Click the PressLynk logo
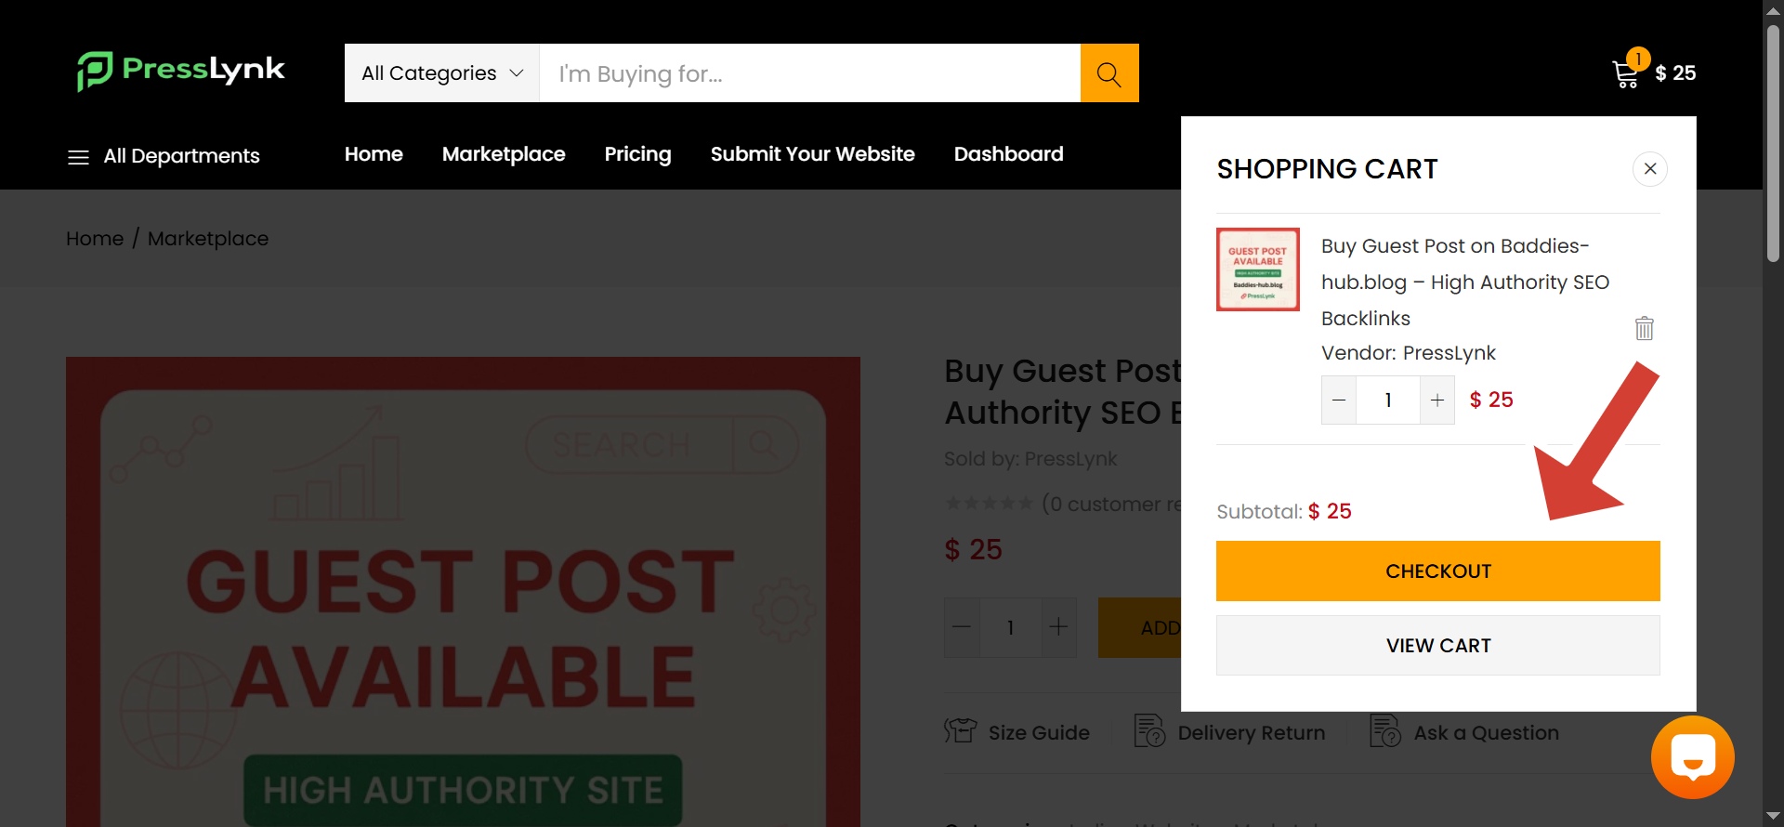The height and width of the screenshot is (827, 1784). tap(180, 71)
